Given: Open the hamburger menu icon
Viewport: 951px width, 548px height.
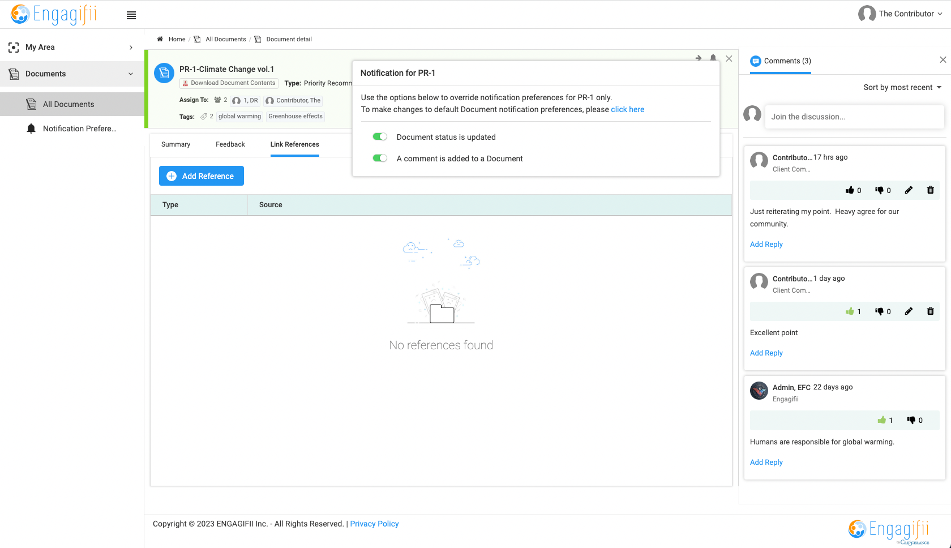Looking at the screenshot, I should 131,15.
